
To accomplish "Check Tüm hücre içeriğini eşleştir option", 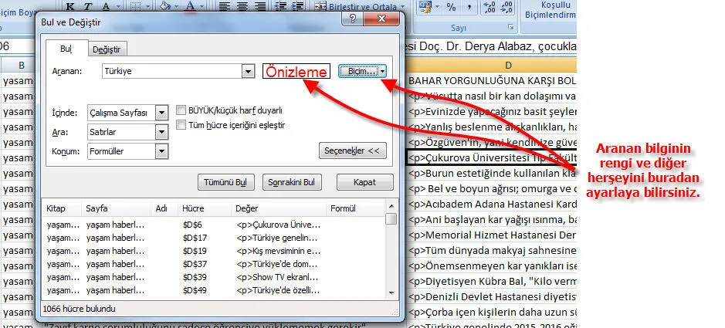I will coord(181,124).
